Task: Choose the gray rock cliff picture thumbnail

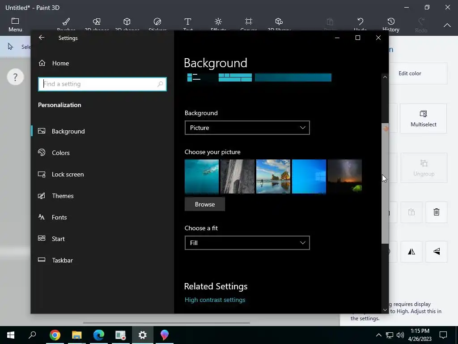Action: click(237, 176)
